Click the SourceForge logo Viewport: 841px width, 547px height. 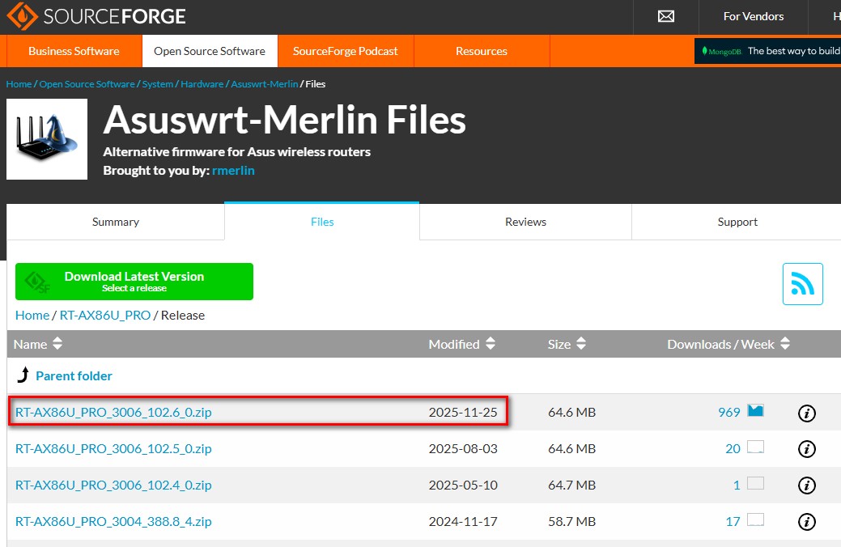(96, 16)
